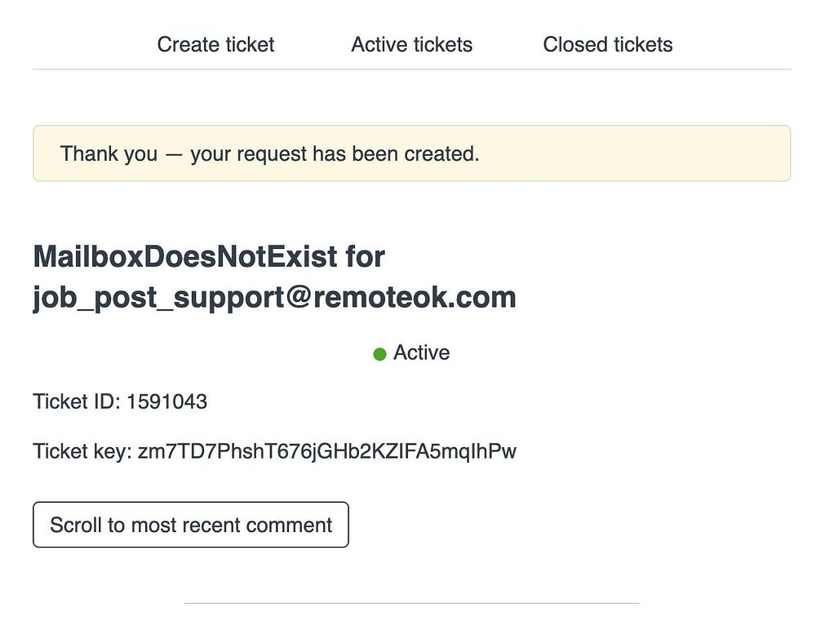Click the horizontal divider below the button
The image size is (816, 621).
411,604
